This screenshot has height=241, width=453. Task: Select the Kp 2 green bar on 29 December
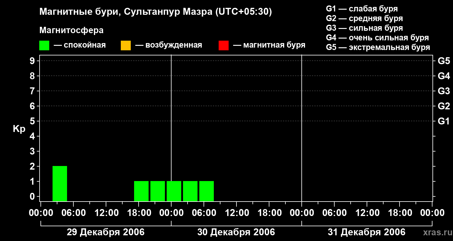point(60,183)
